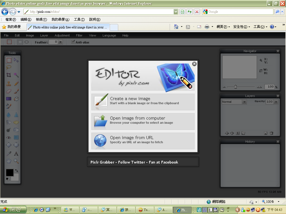Screen dimensions: 286x214
Task: Open the recent pages dropdown arrow
Action: click(19, 12)
